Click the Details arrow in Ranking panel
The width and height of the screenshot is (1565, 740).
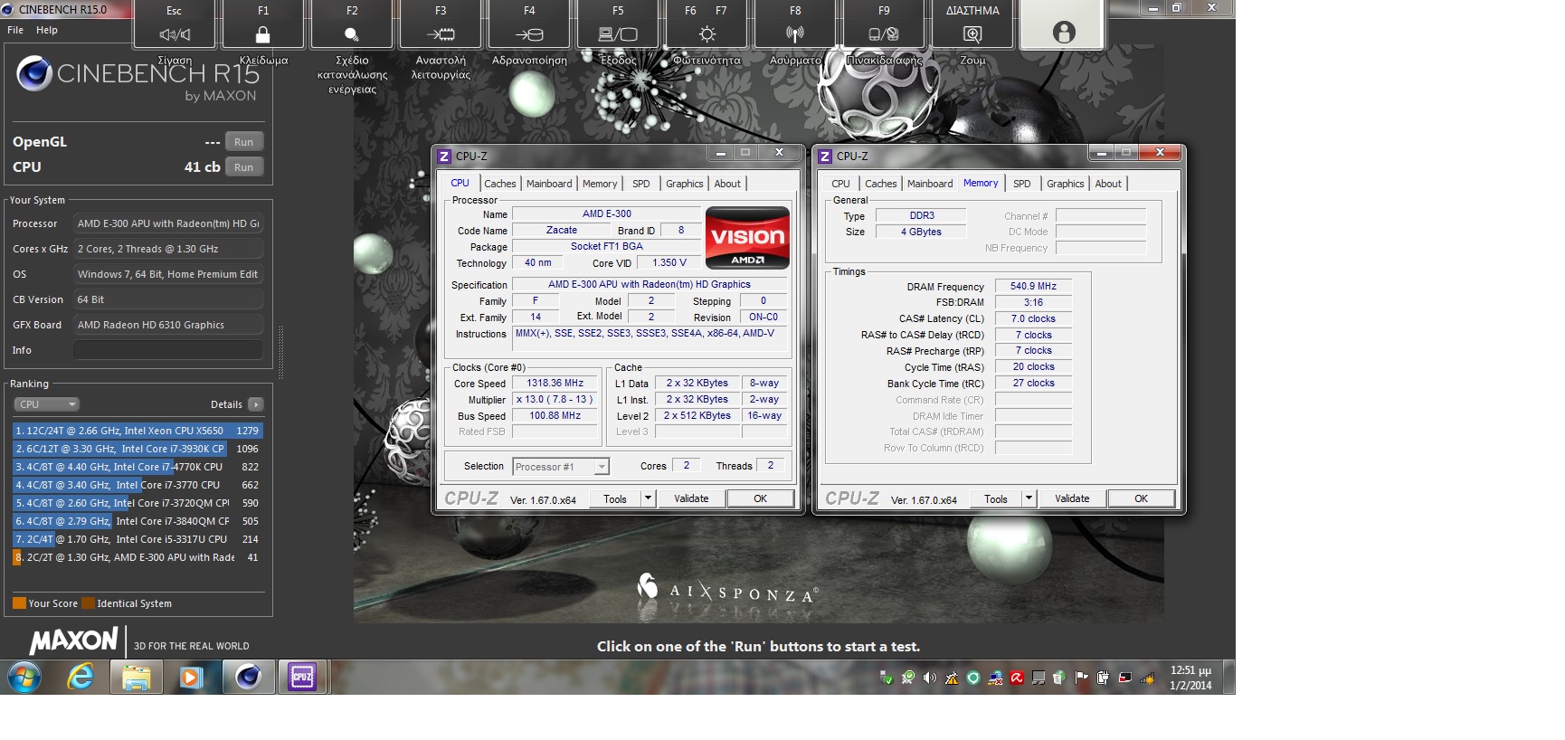256,404
